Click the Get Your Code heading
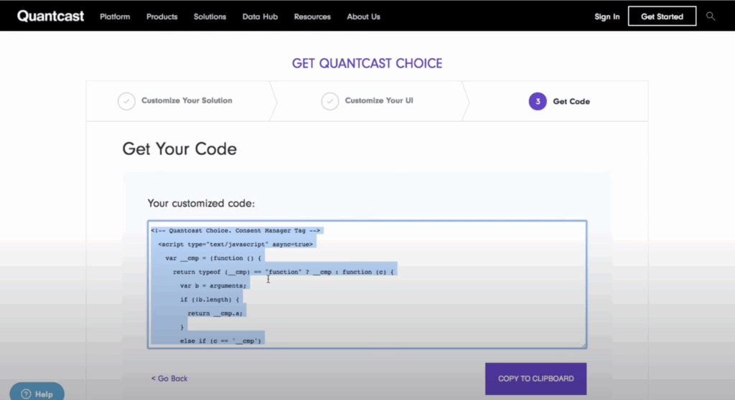This screenshot has height=400, width=735. click(179, 149)
